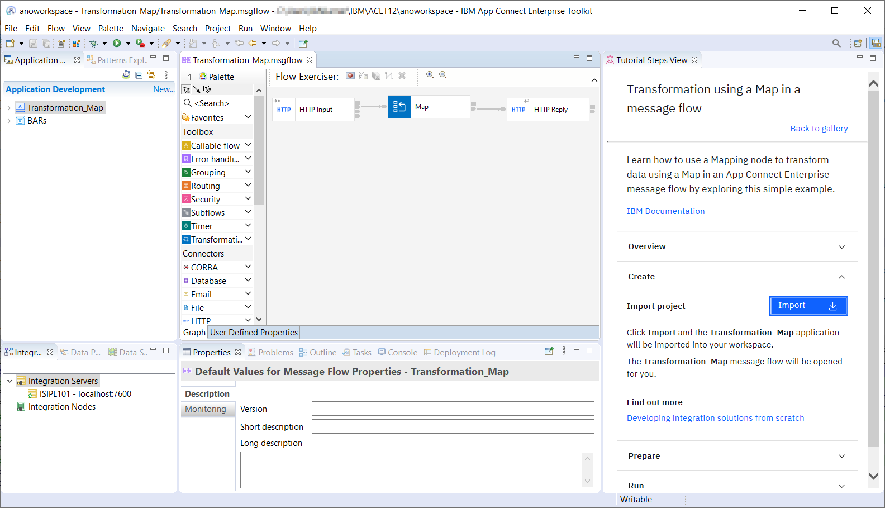Switch to the Console tab

tap(398, 353)
